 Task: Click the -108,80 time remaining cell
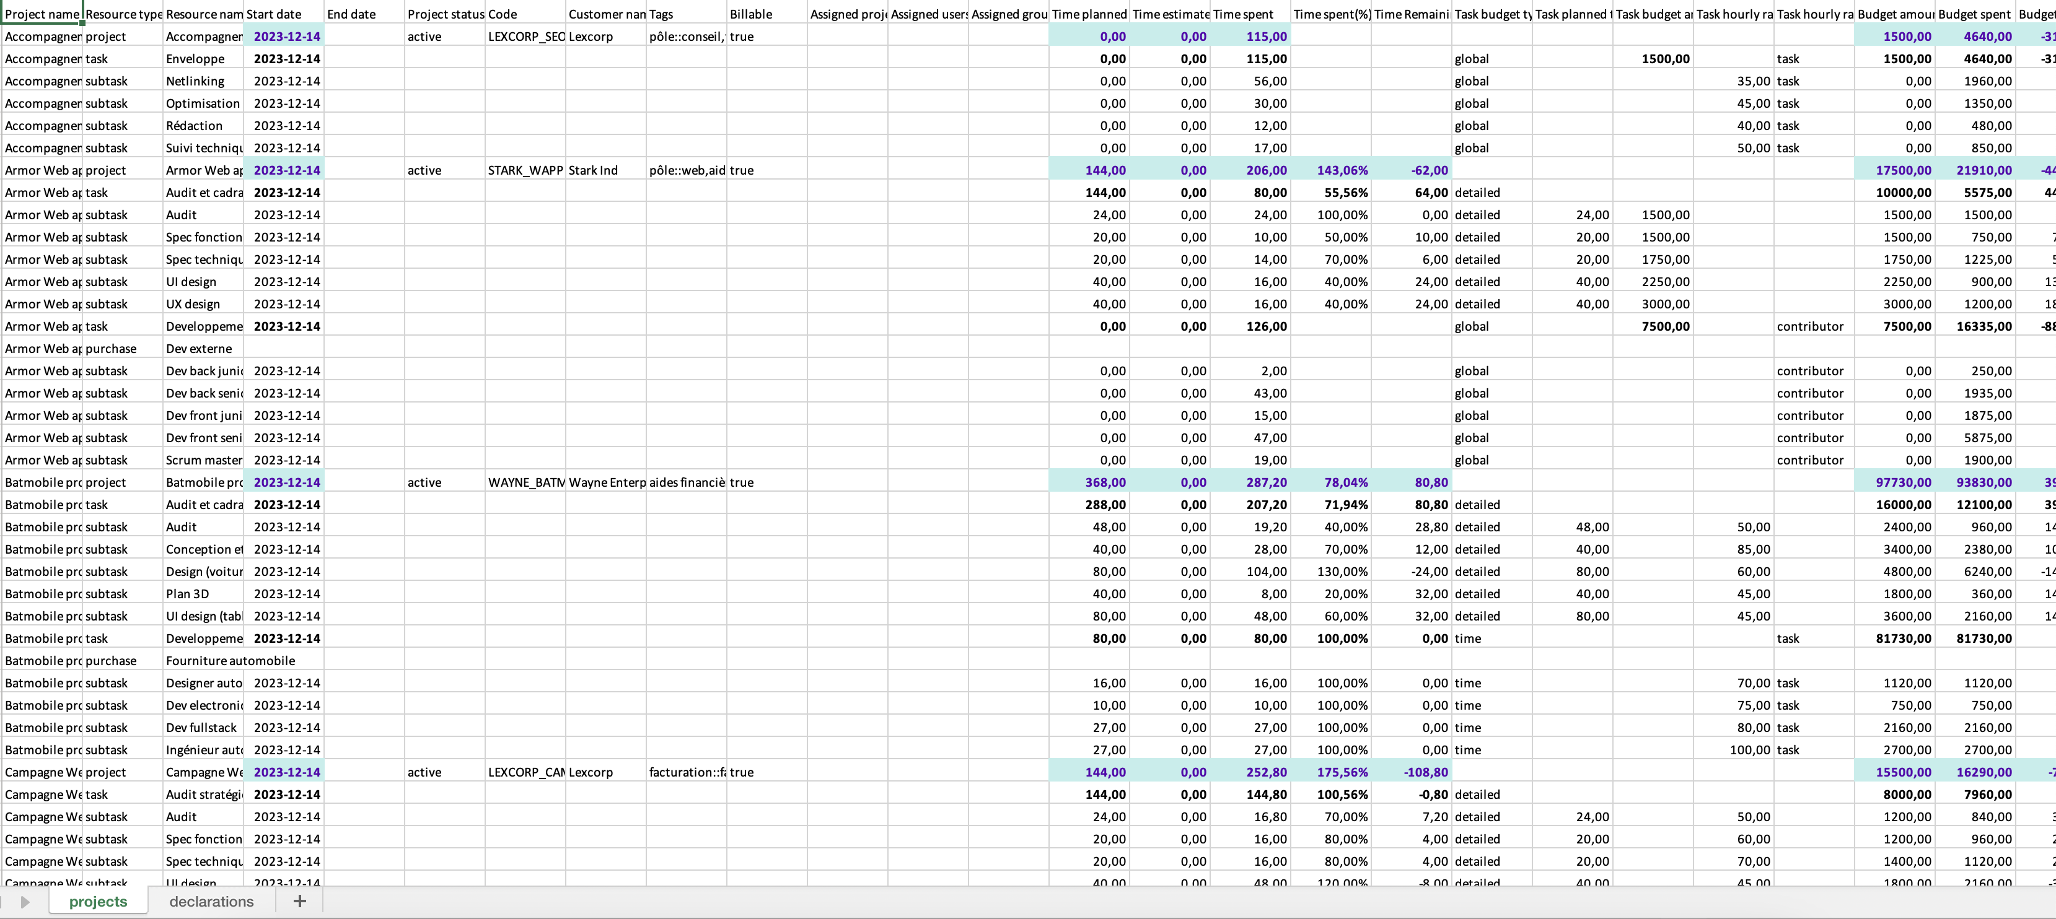(x=1411, y=772)
